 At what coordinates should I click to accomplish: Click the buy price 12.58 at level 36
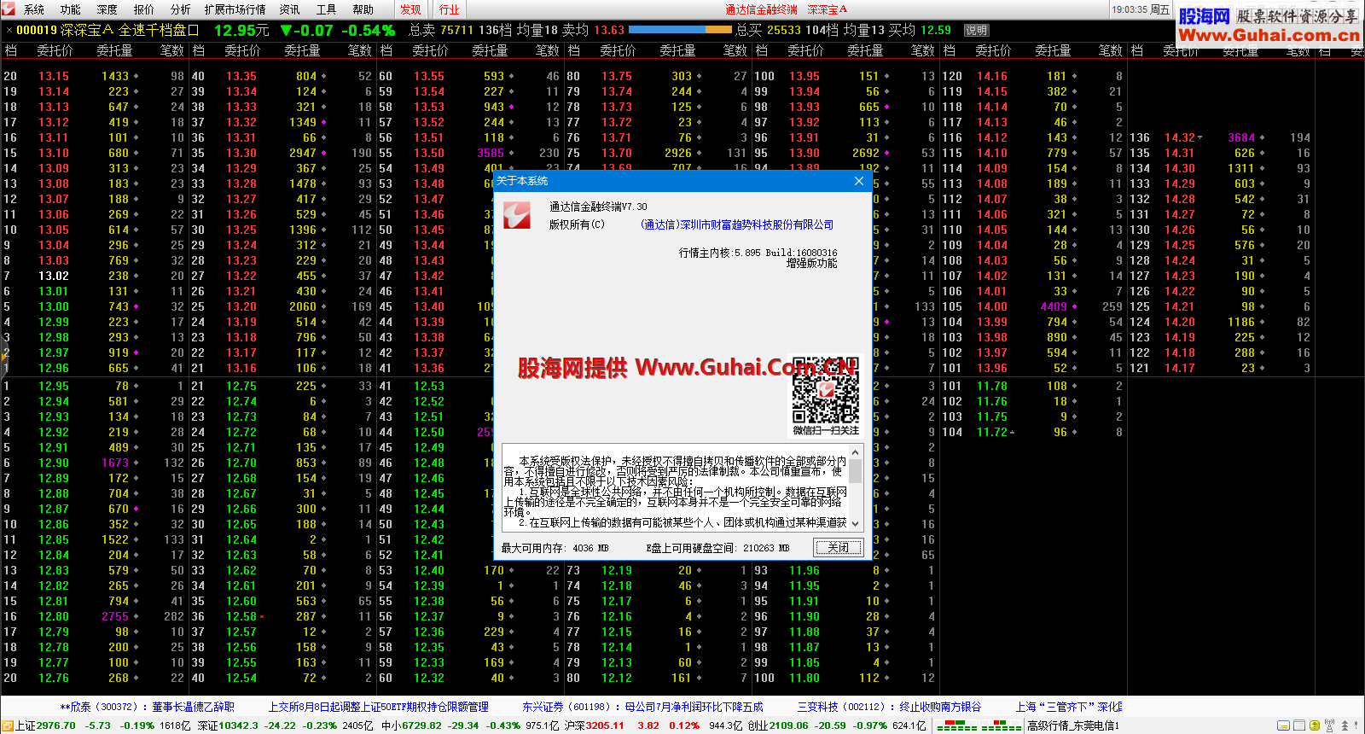241,616
